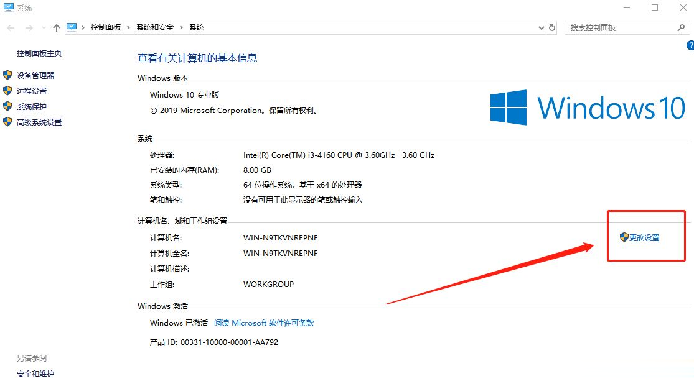
Task: Click shield icon beside 远程设置
Action: click(x=7, y=91)
